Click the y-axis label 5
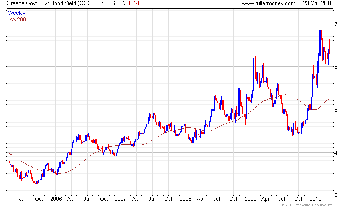Viewport: 364px width, 208px height. [x=336, y=110]
